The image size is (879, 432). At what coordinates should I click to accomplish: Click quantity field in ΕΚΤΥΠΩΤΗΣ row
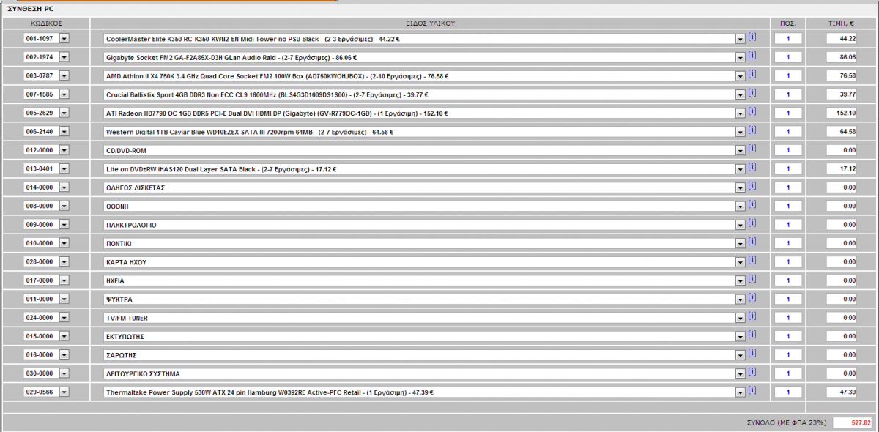pos(788,337)
